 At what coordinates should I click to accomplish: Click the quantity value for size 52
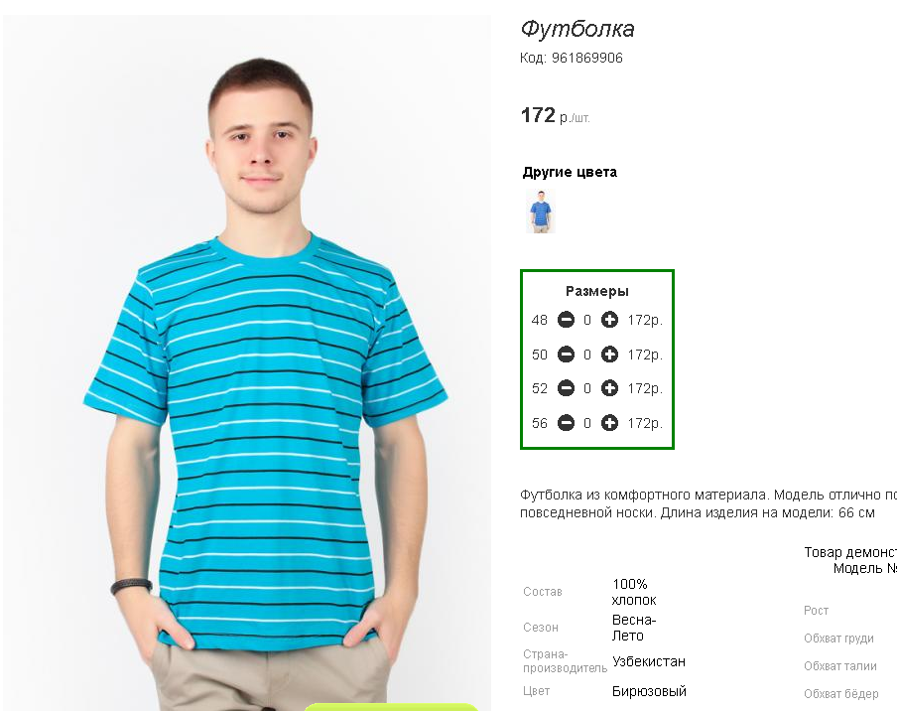pyautogui.click(x=587, y=388)
